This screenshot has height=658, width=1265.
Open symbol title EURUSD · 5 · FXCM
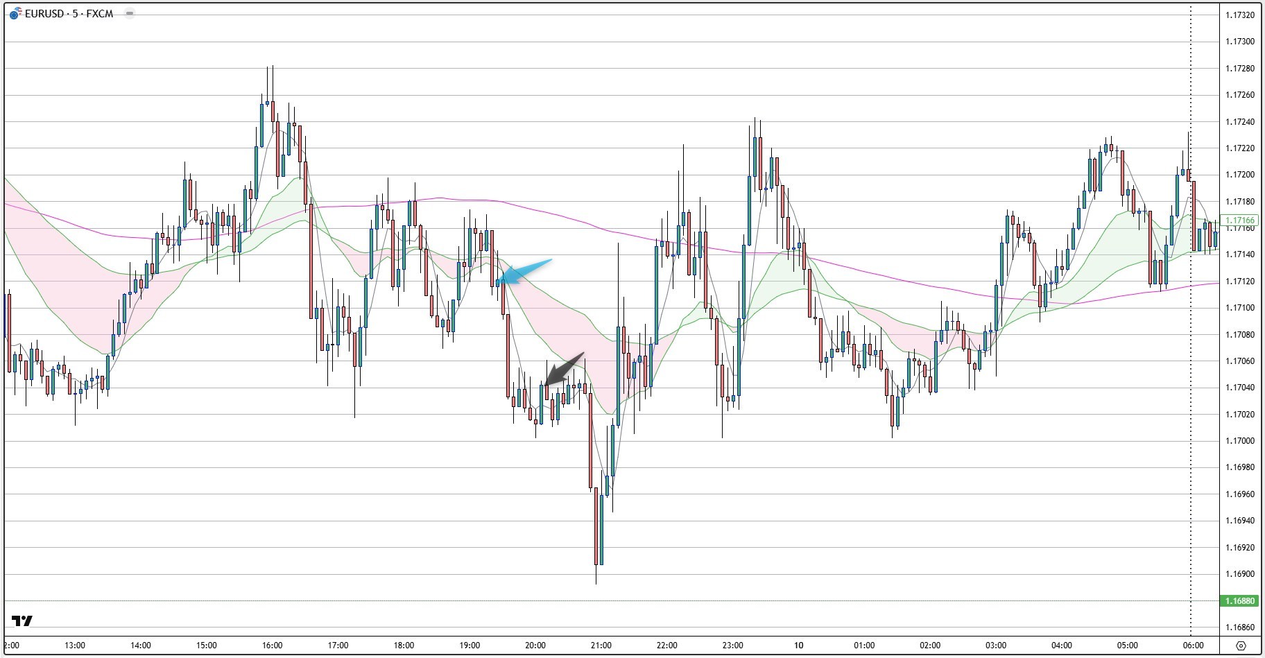coord(69,14)
